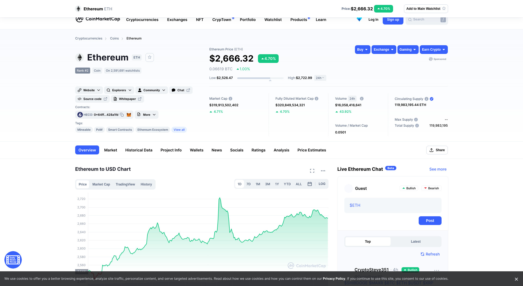Viewport: 523px width, 286px height.
Task: Click the $ETH chat message box
Action: pos(393,205)
